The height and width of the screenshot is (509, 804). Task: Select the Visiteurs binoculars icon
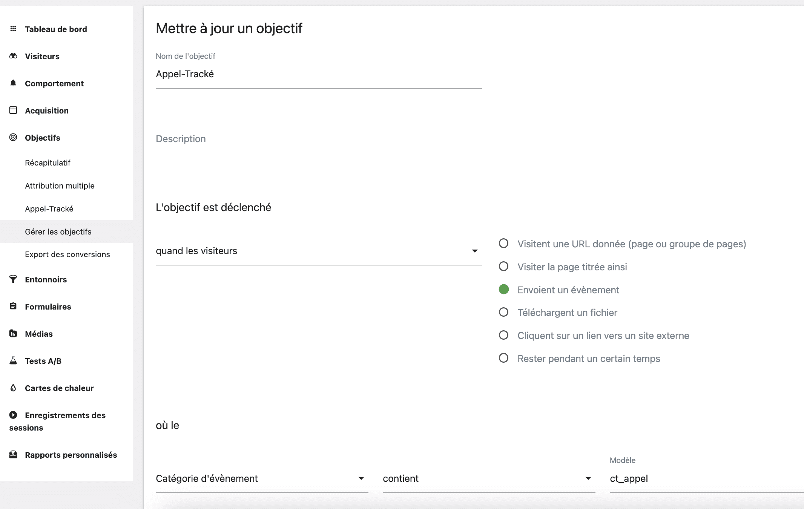coord(13,56)
